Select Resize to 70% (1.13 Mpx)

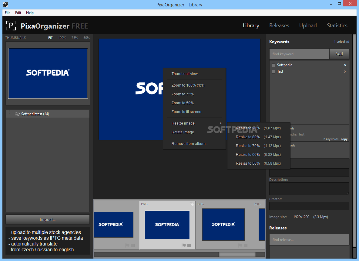click(x=259, y=146)
